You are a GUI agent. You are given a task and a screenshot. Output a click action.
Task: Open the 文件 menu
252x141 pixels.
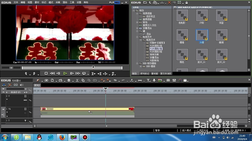point(16,3)
